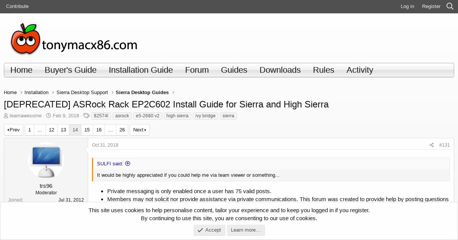Expand the ellipsis before page 26
Screen dimensions: 458x240
(x=110, y=130)
